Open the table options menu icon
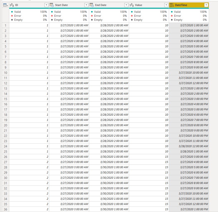The width and height of the screenshot is (218, 212). (x=5, y=5)
